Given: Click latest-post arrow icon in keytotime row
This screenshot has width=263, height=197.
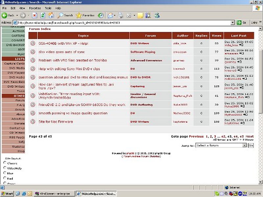Looking at the screenshot, I should pos(242,123).
